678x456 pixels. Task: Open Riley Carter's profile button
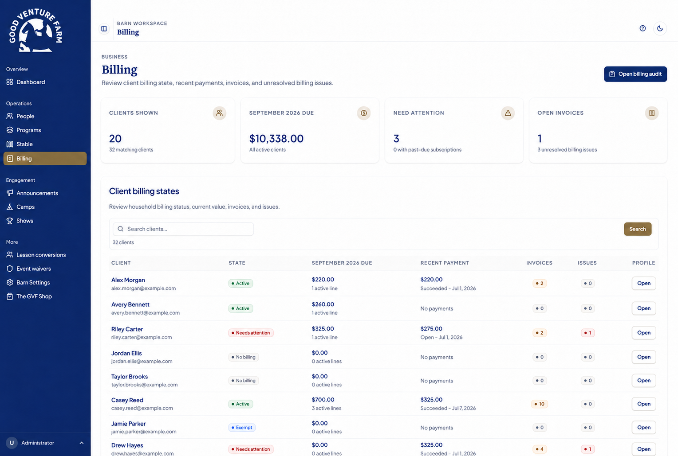[x=643, y=333]
